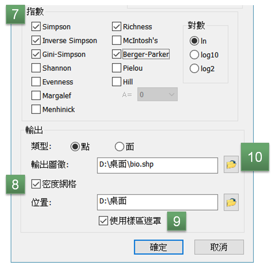The width and height of the screenshot is (274, 263).
Task: Tick the Menhinick checkbox
Action: 36,109
